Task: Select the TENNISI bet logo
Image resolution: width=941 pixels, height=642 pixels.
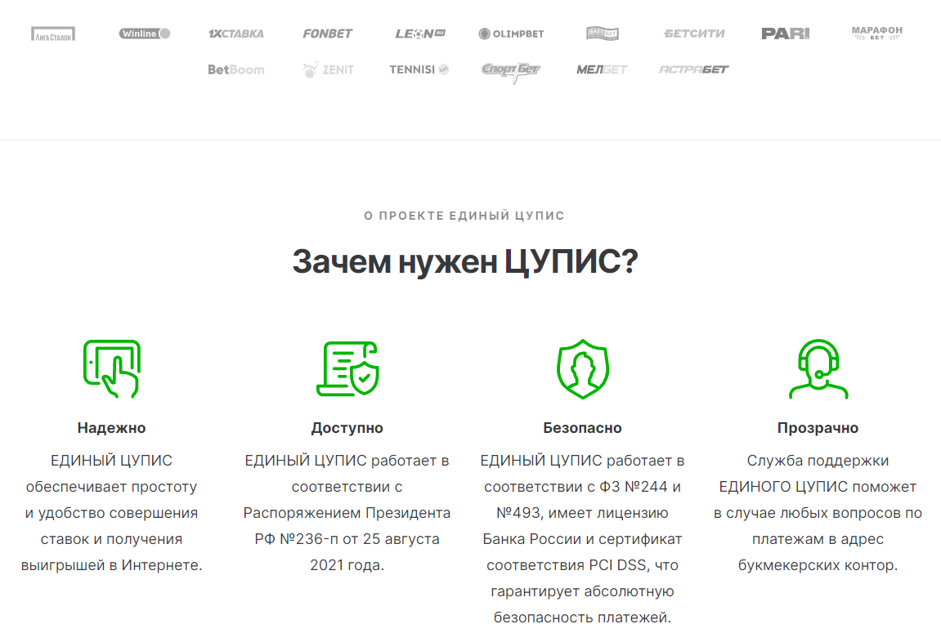Action: coord(419,69)
